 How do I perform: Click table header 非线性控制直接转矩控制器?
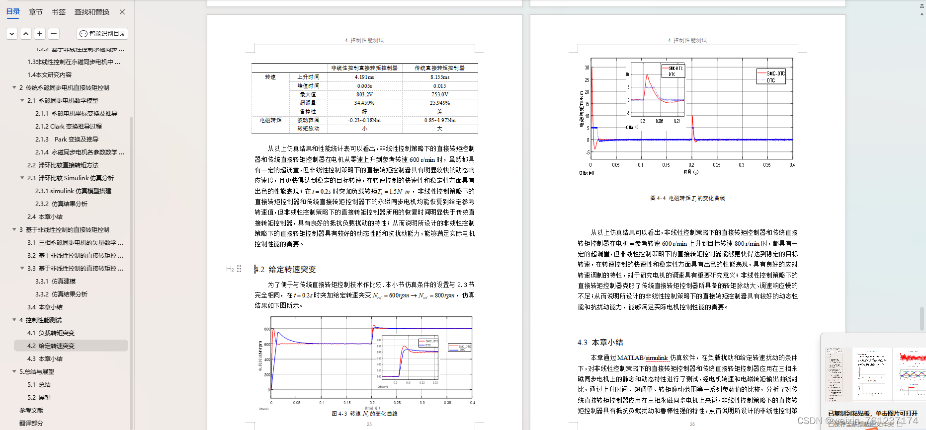tap(364, 68)
